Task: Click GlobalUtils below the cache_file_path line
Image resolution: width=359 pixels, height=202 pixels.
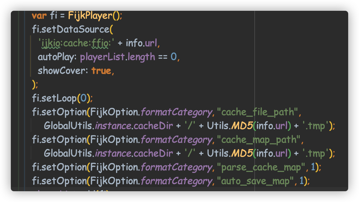Action: tap(68, 126)
